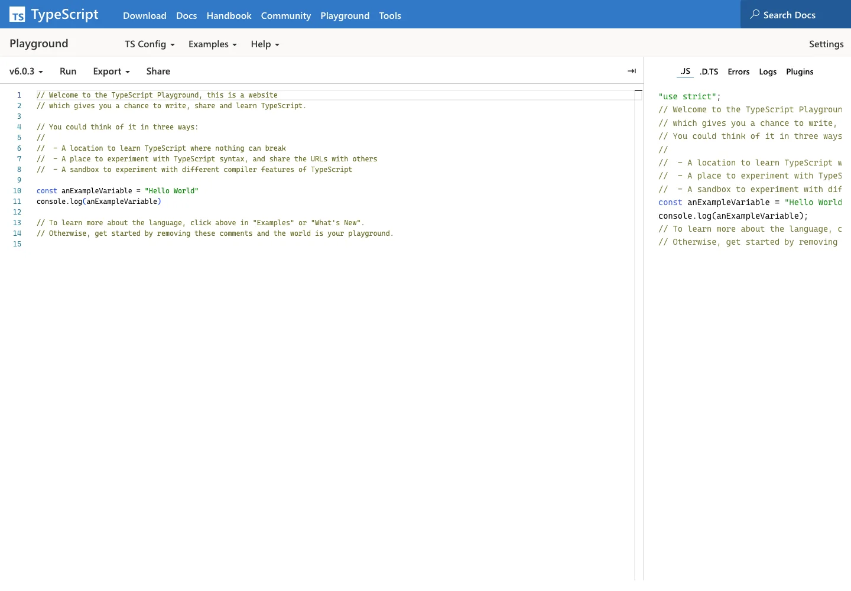Click the const keyword in editor line 10
This screenshot has width=851, height=591.
pyautogui.click(x=47, y=191)
